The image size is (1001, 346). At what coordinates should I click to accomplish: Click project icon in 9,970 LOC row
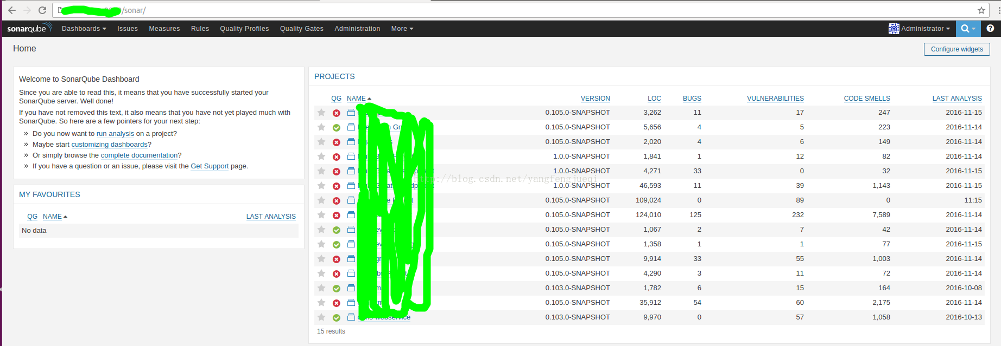[x=351, y=317]
